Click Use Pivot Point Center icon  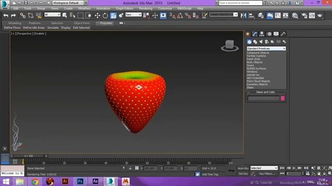(x=146, y=16)
